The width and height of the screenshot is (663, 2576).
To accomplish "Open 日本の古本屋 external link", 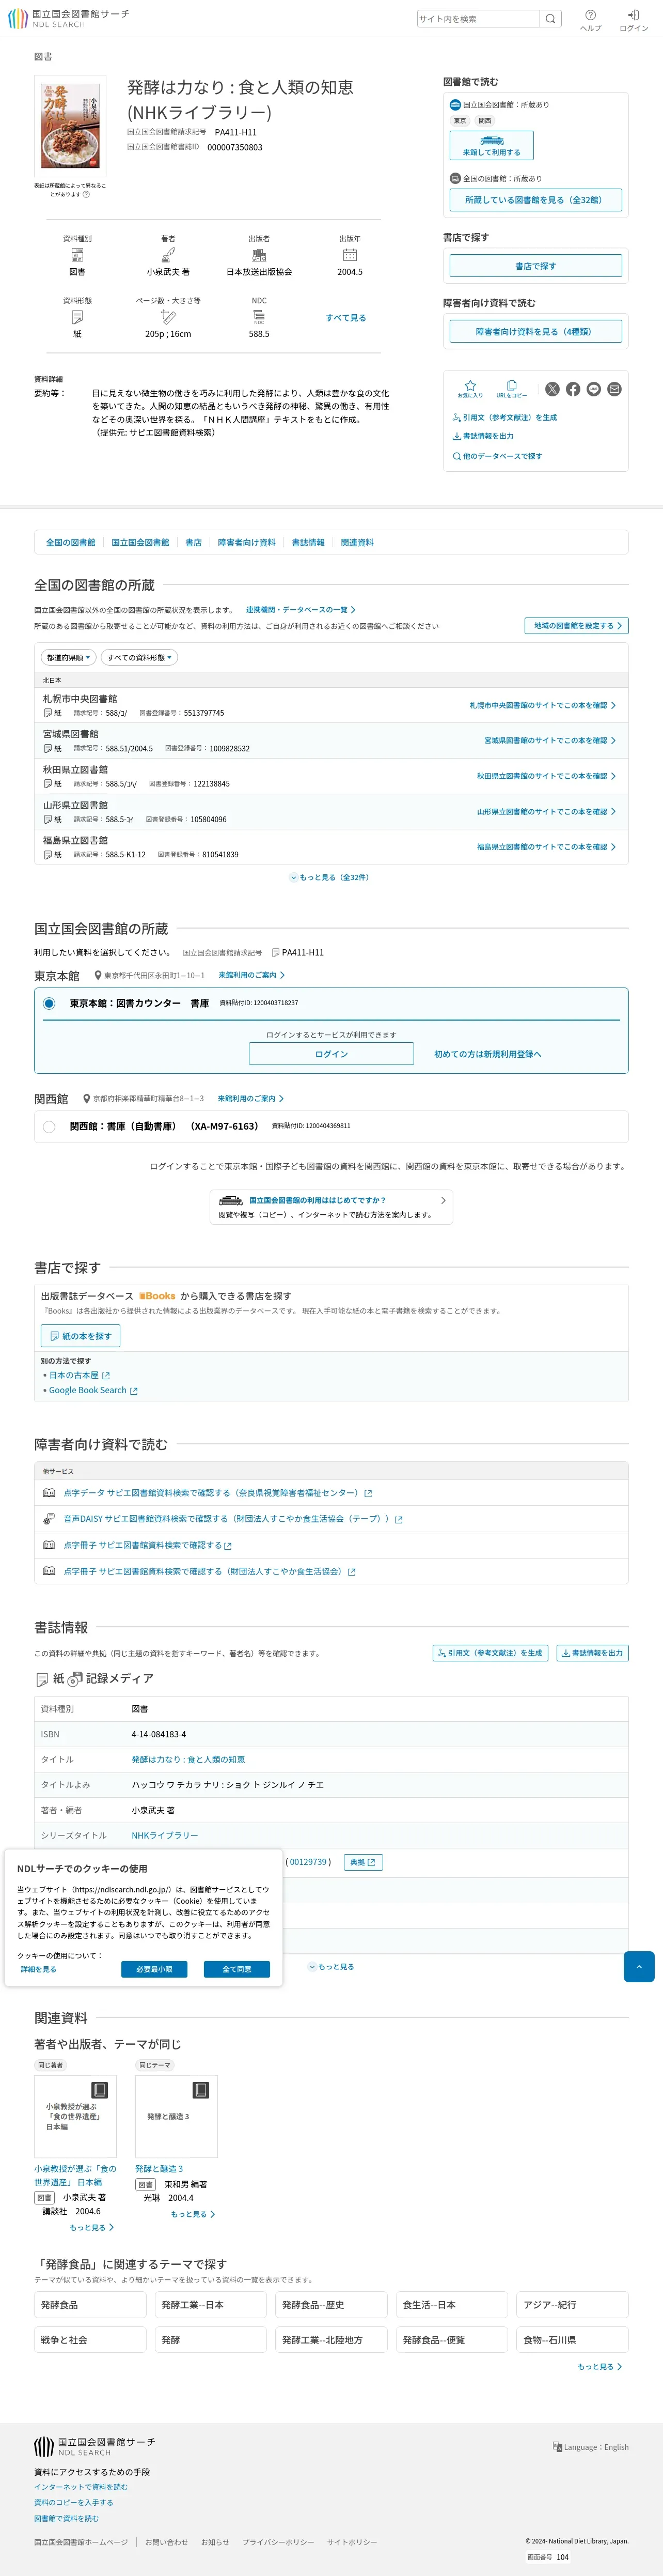I will point(79,1375).
